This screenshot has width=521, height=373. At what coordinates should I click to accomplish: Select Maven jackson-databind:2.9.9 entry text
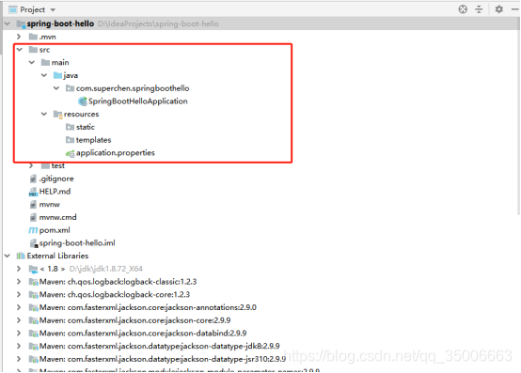[143, 333]
